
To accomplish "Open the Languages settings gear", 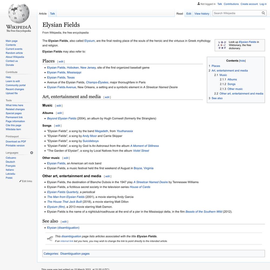I will [32, 153].
